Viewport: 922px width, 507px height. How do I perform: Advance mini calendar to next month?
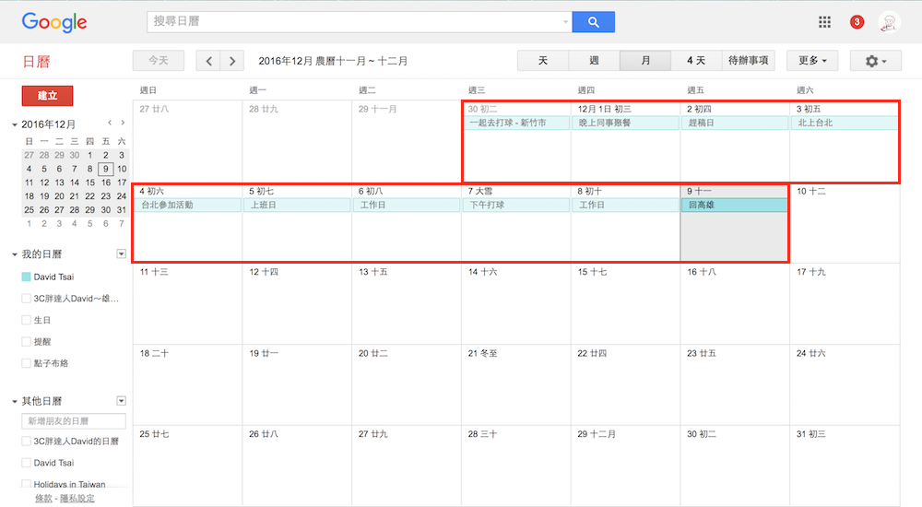click(123, 123)
